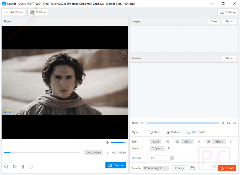The height and width of the screenshot is (175, 240).
Task: Step back one frame
Action: (x=6, y=167)
